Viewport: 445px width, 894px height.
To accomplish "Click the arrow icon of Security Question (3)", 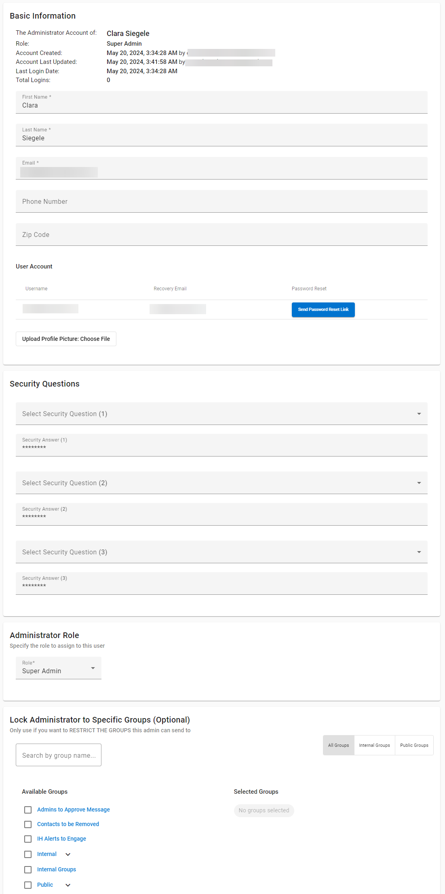I will pyautogui.click(x=419, y=552).
